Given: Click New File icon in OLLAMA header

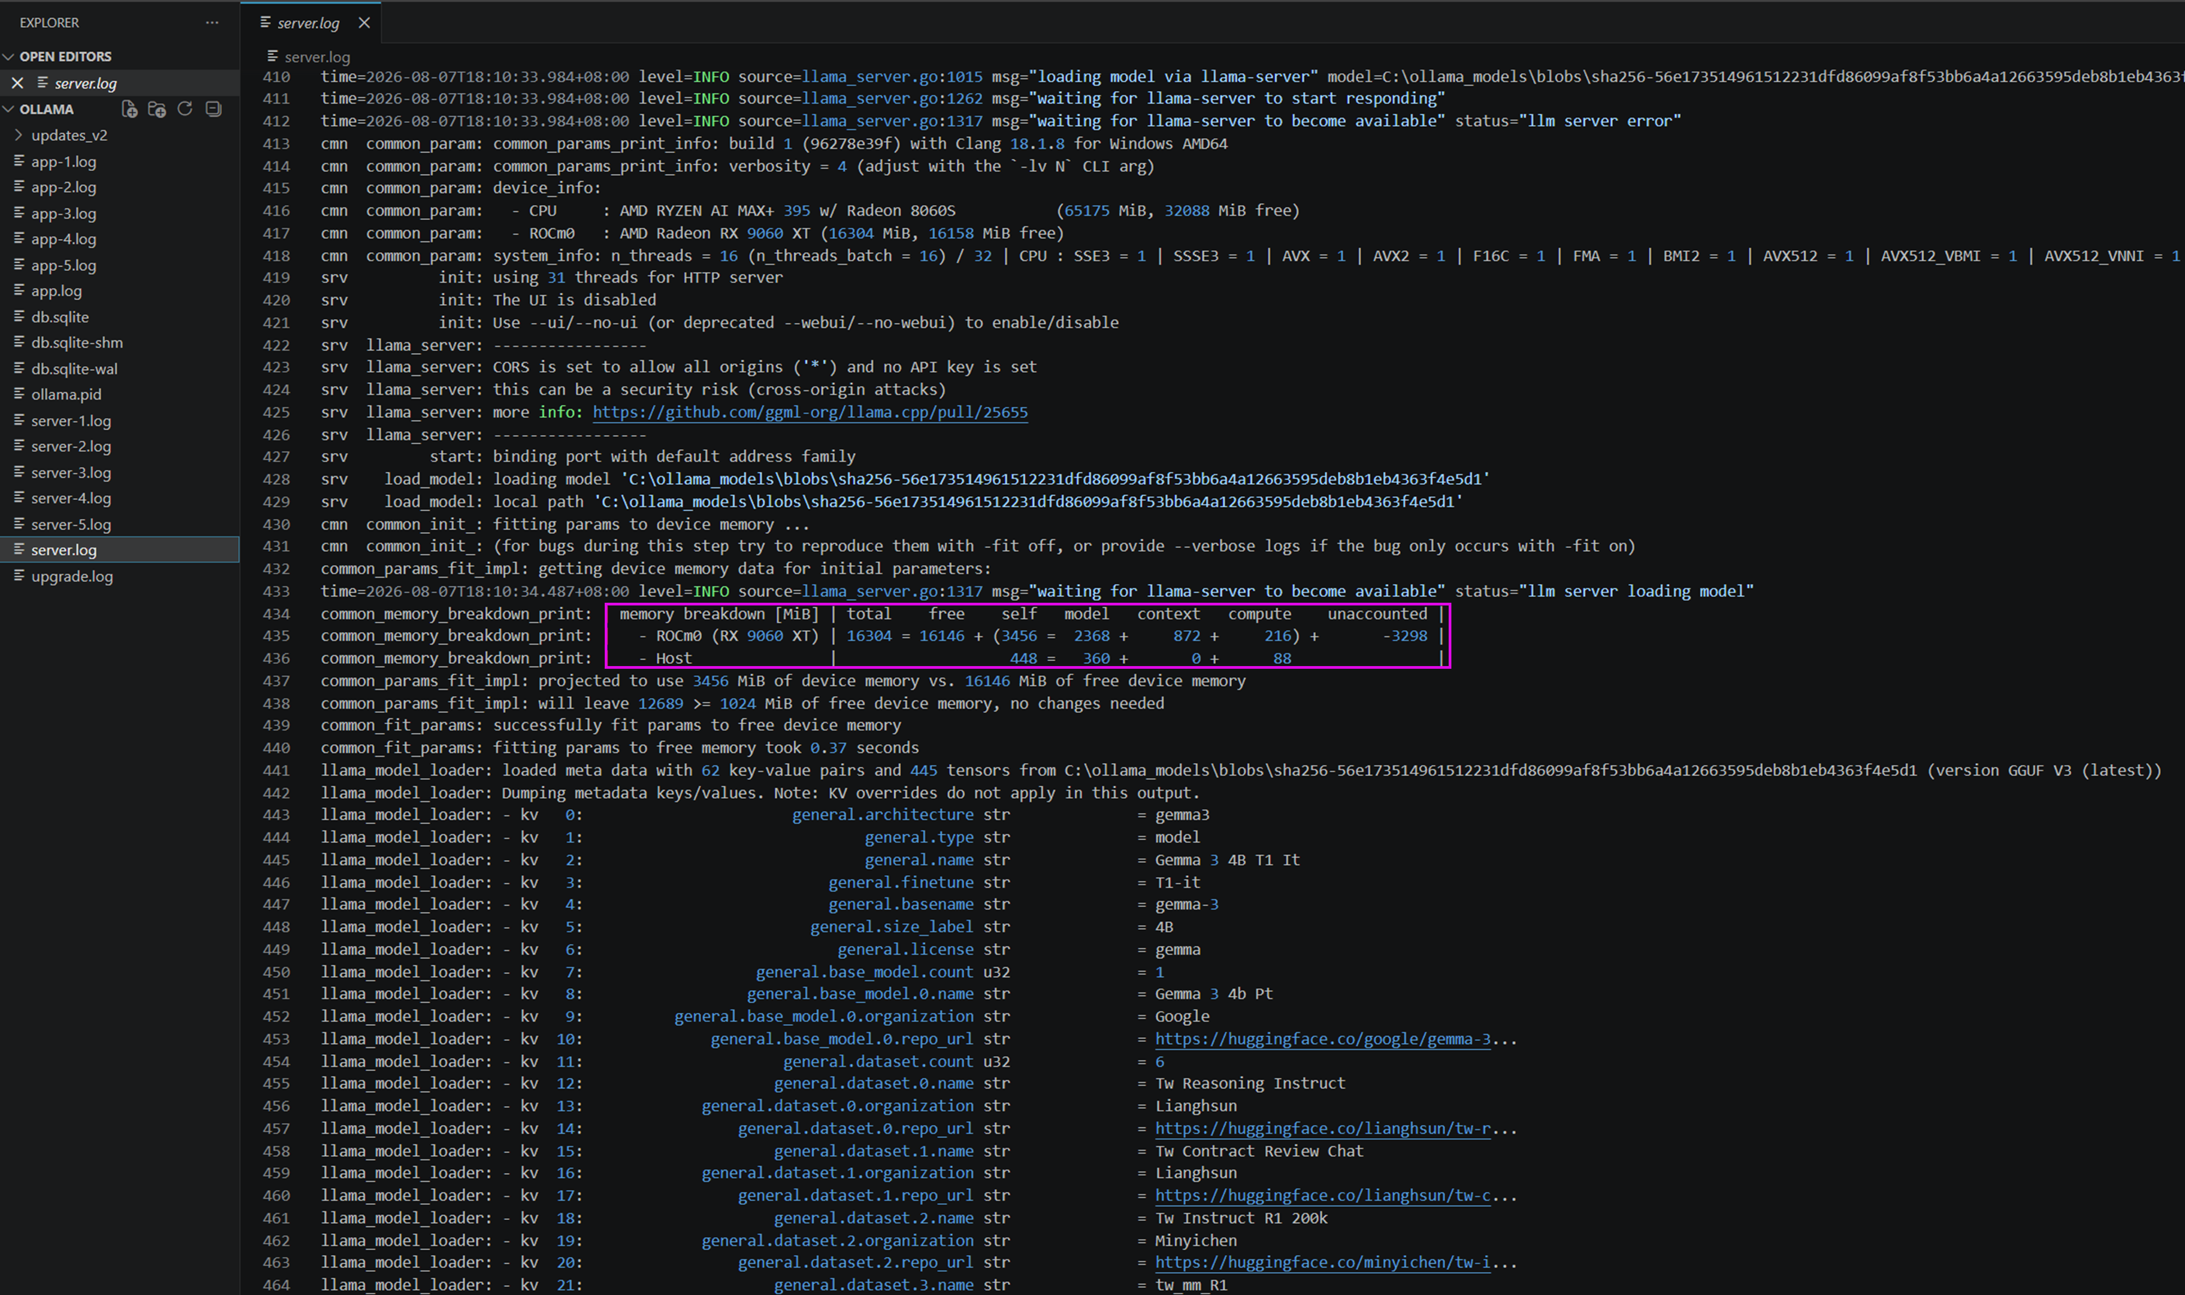Looking at the screenshot, I should pyautogui.click(x=129, y=109).
